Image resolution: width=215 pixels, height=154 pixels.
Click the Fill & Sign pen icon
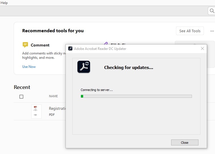tap(106, 43)
